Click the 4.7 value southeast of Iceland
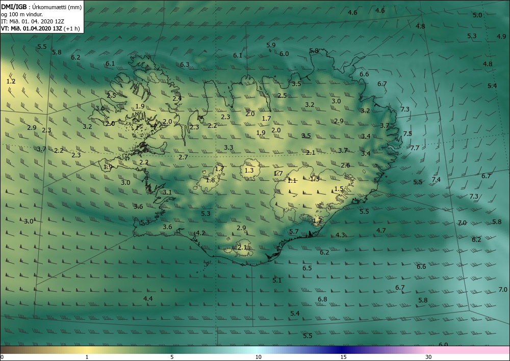510x361 pixels. click(x=381, y=230)
